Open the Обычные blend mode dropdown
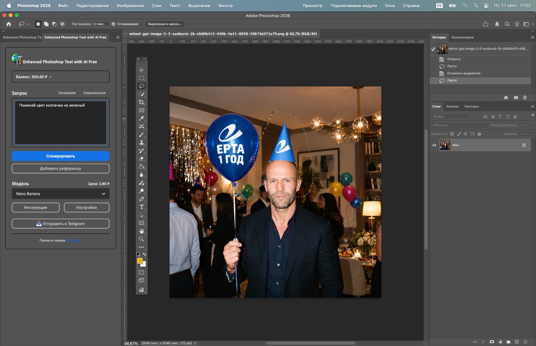This screenshot has height=346, width=536. coord(460,125)
